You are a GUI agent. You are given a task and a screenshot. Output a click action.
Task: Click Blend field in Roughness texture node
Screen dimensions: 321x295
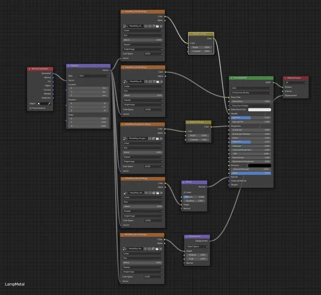143,152
